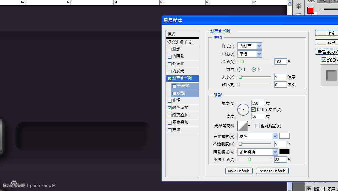Enable the 消除锯齿(L) checkbox

(258, 126)
